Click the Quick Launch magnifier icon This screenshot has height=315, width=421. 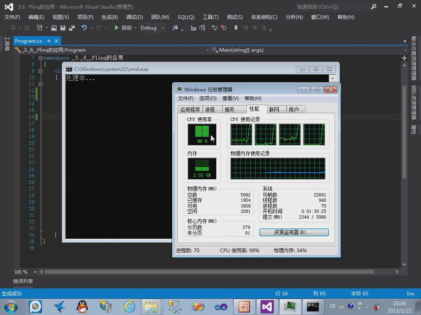pos(373,7)
